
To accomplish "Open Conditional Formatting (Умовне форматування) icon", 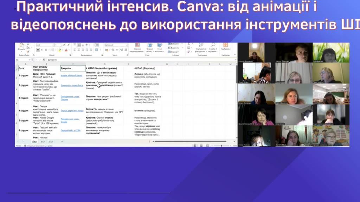I will pos(137,46).
